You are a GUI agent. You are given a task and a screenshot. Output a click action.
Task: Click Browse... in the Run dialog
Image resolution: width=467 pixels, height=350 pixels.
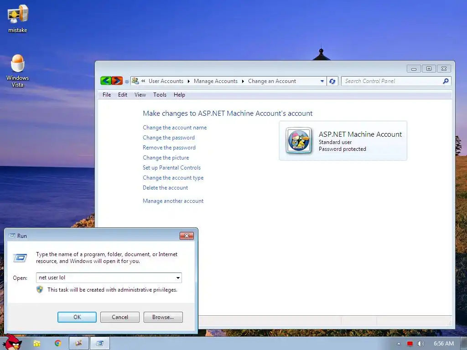pyautogui.click(x=163, y=317)
